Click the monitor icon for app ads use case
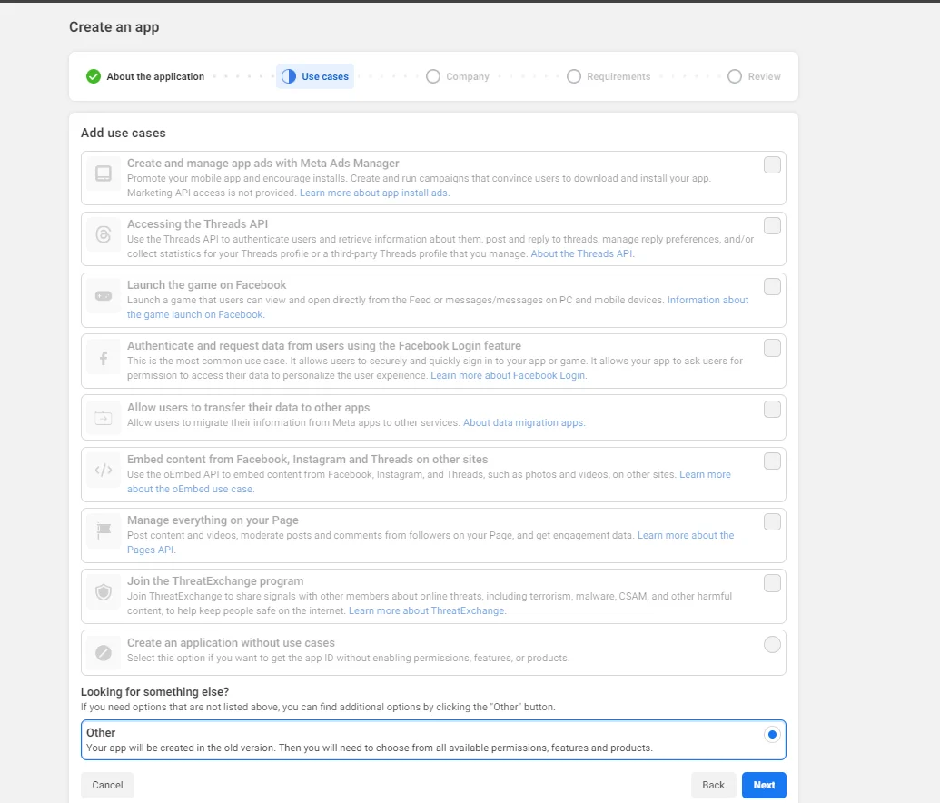940x803 pixels. point(104,173)
